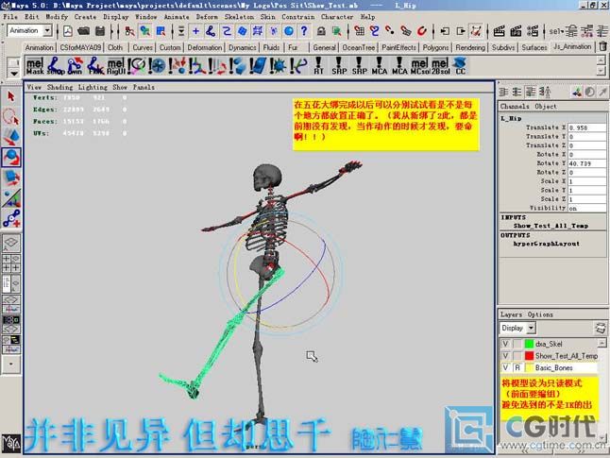Run the mel RigUI shelf script
Viewport: 610px width, 458px height.
click(116, 66)
